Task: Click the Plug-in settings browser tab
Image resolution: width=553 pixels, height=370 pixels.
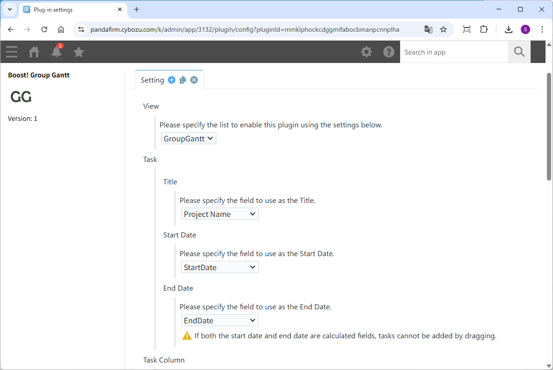Action: pos(70,9)
